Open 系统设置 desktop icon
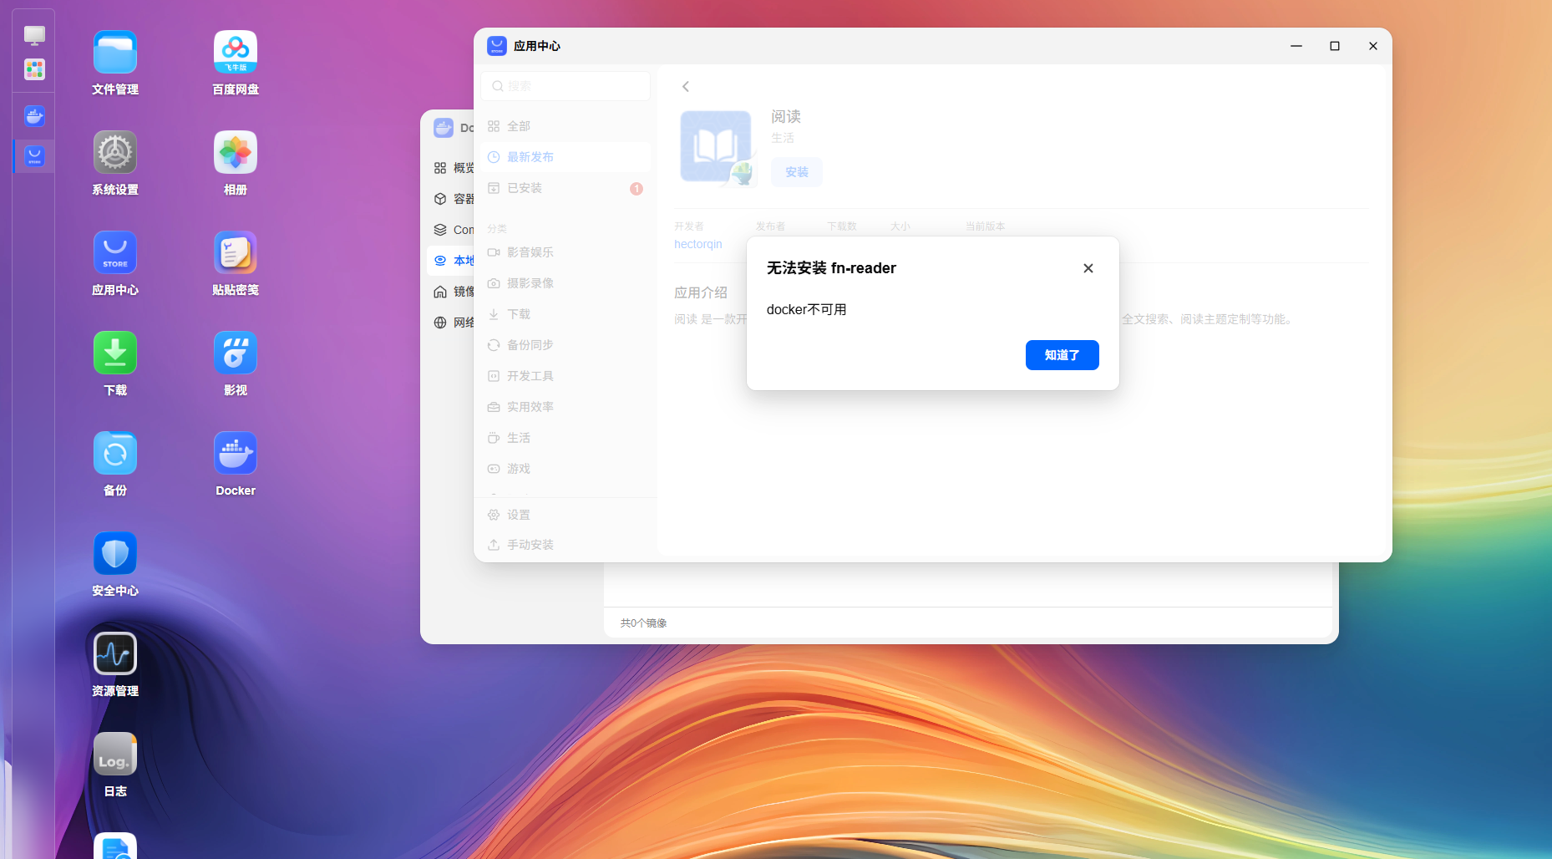This screenshot has width=1552, height=859. (x=115, y=152)
